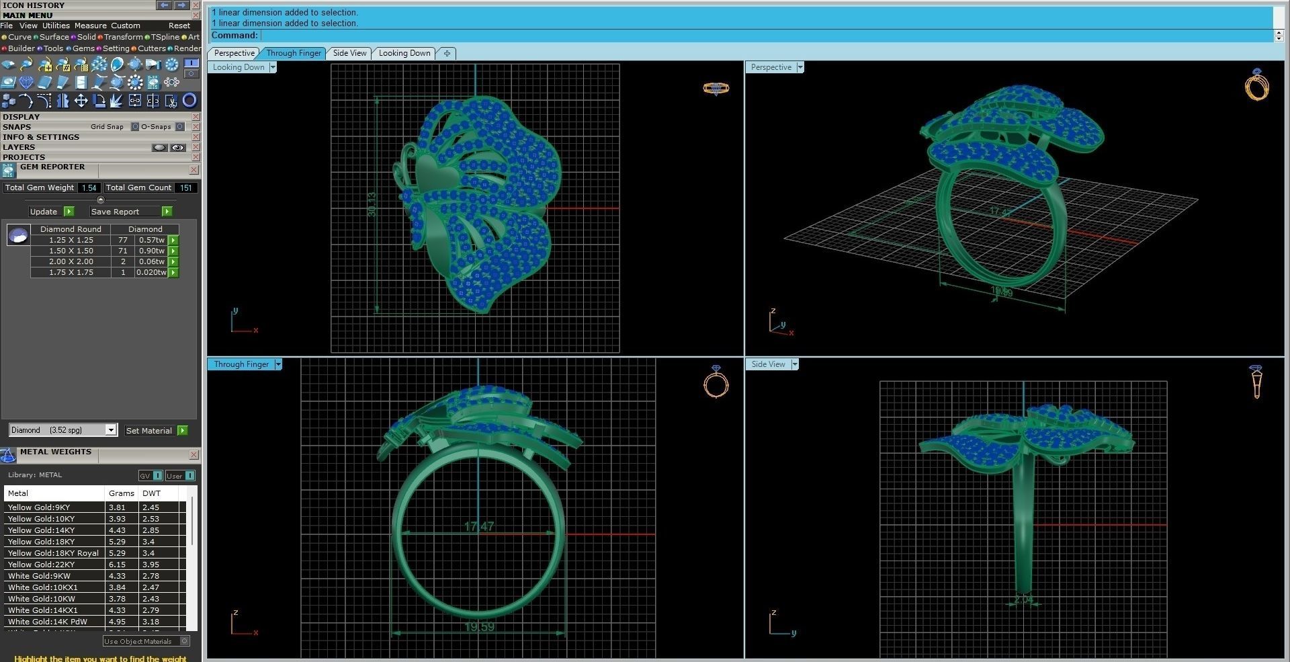Click the ring view icon in Through Finger viewport
The height and width of the screenshot is (662, 1290).
(716, 382)
